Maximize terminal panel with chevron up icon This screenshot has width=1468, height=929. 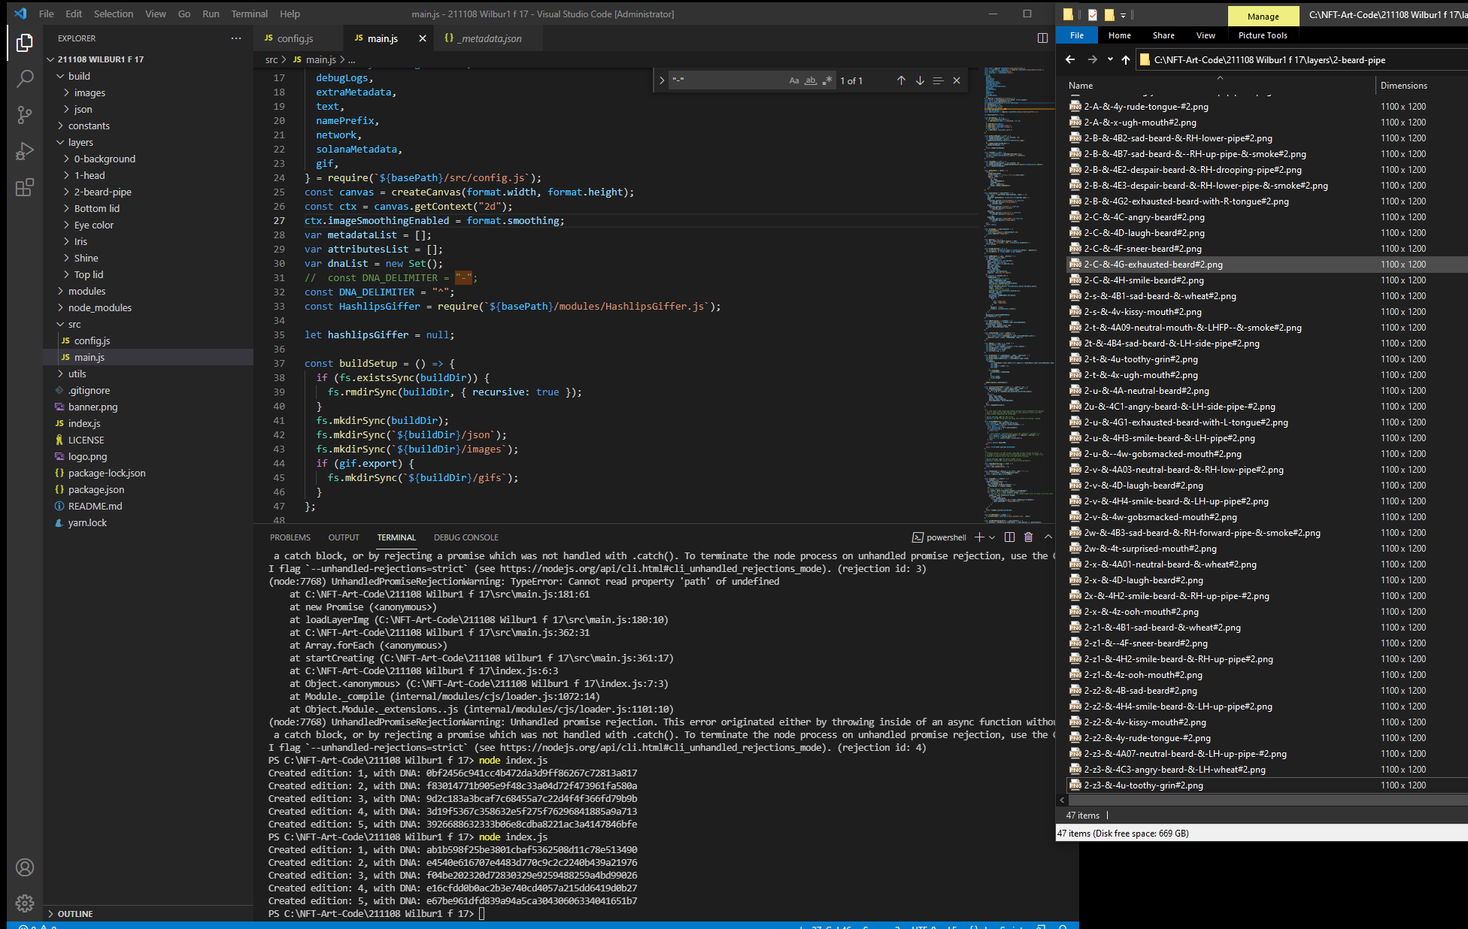(1048, 537)
